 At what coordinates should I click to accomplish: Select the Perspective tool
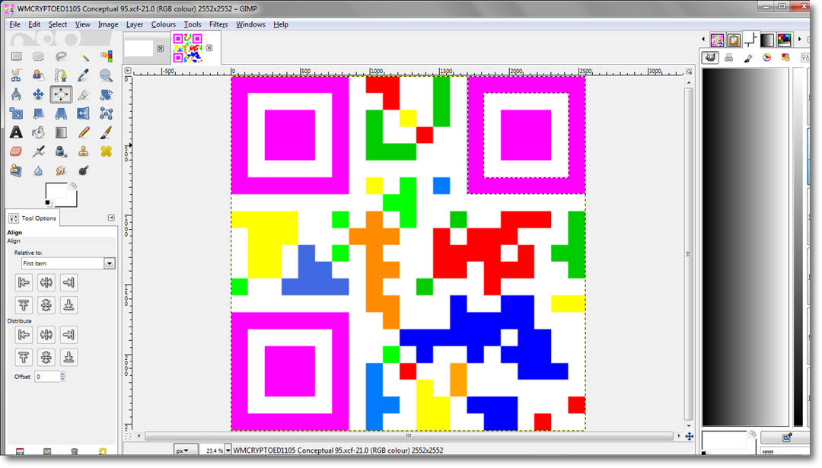[61, 113]
